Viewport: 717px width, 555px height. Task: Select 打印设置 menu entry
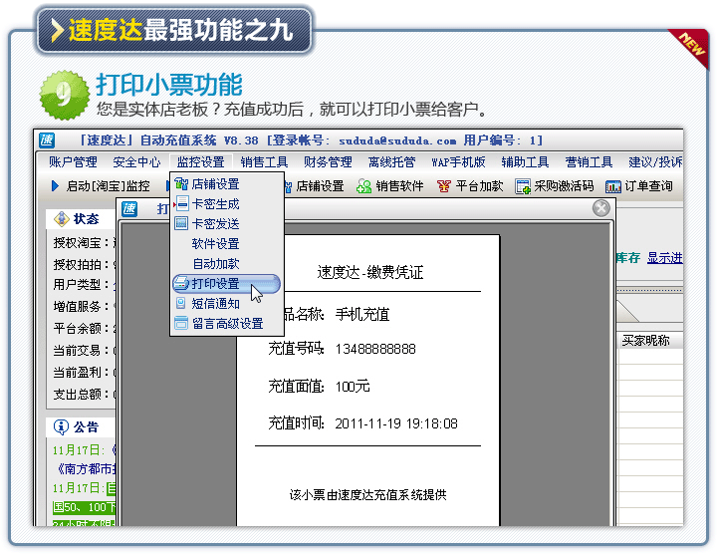tap(226, 284)
